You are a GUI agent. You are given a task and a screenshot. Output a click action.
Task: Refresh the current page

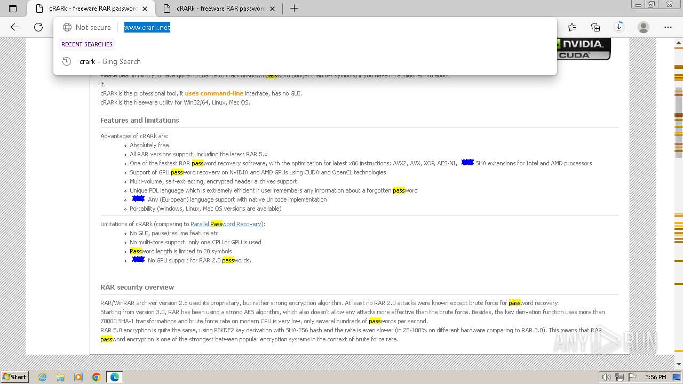click(x=38, y=27)
